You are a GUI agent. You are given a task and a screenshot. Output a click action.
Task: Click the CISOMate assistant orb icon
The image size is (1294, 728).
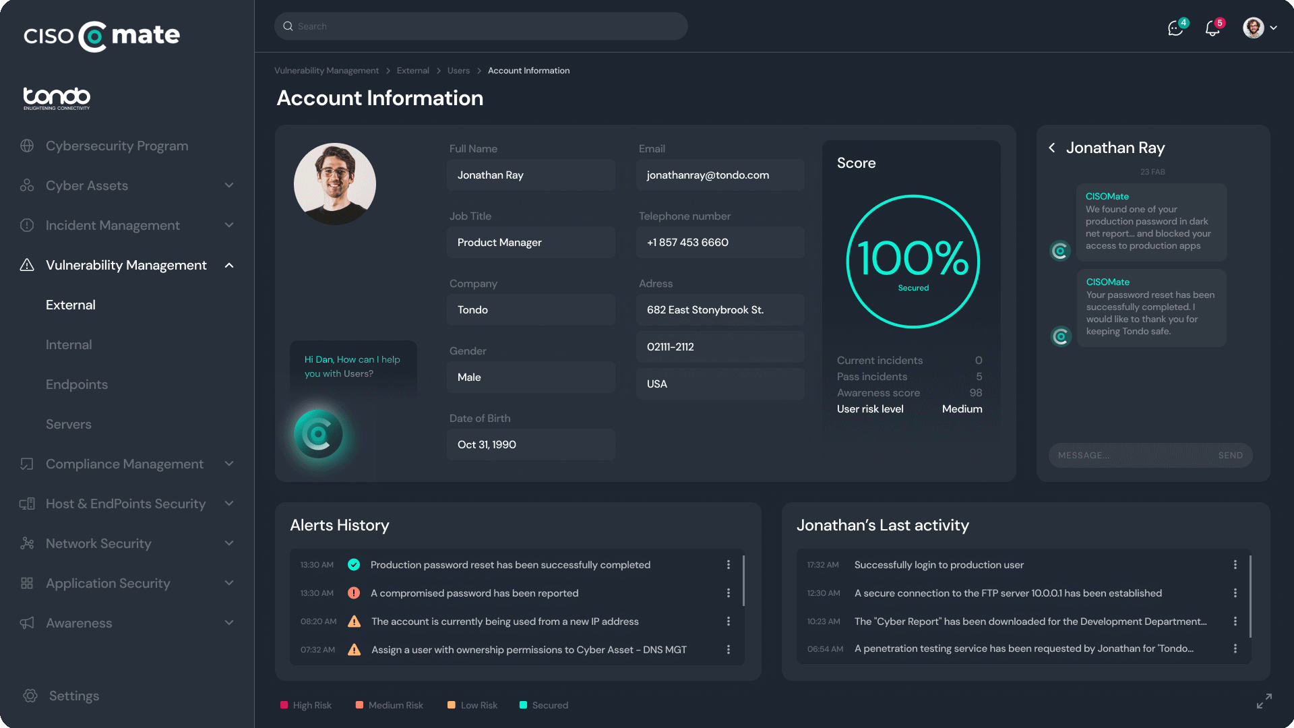click(x=318, y=434)
